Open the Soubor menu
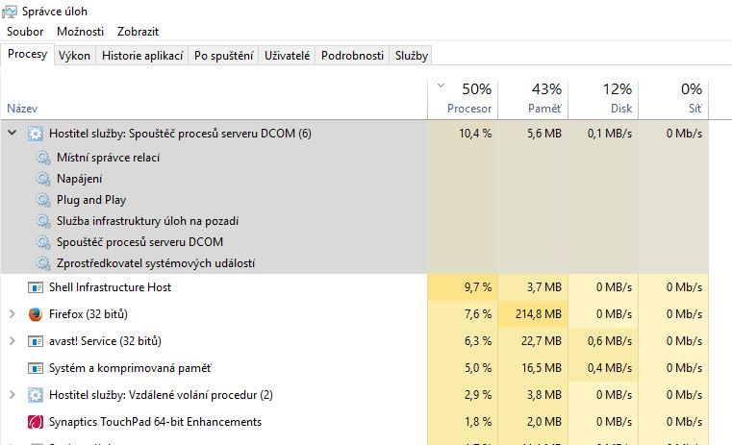Image resolution: width=732 pixels, height=445 pixels. tap(25, 32)
